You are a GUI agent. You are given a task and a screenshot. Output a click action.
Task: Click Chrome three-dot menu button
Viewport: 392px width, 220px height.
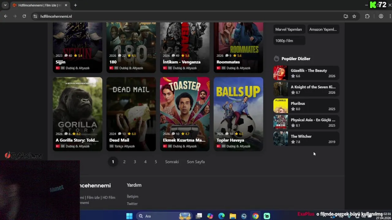pos(390,16)
